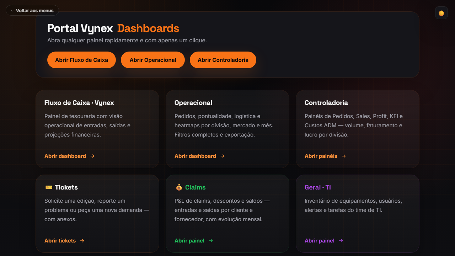Image resolution: width=455 pixels, height=256 pixels.
Task: Open the Abrir Operacional button
Action: pyautogui.click(x=153, y=60)
